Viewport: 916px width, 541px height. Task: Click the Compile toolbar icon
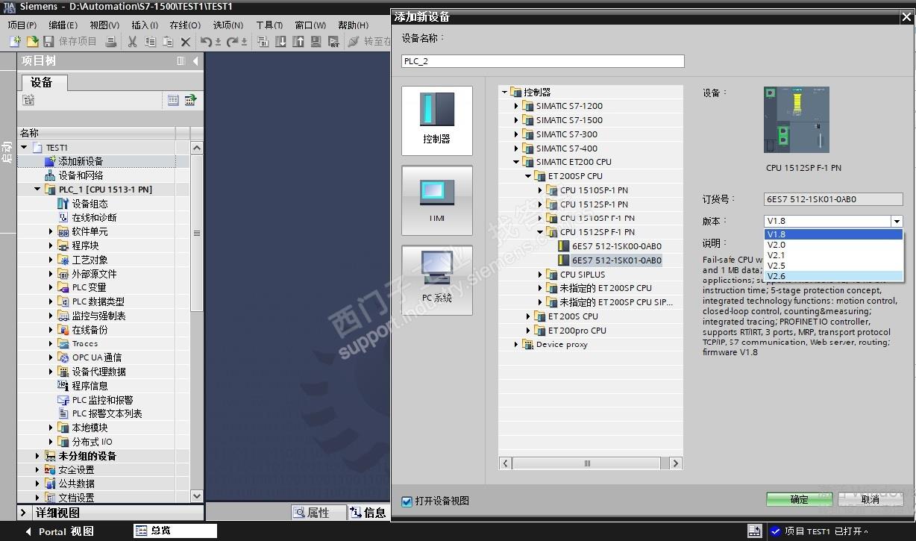coord(263,42)
